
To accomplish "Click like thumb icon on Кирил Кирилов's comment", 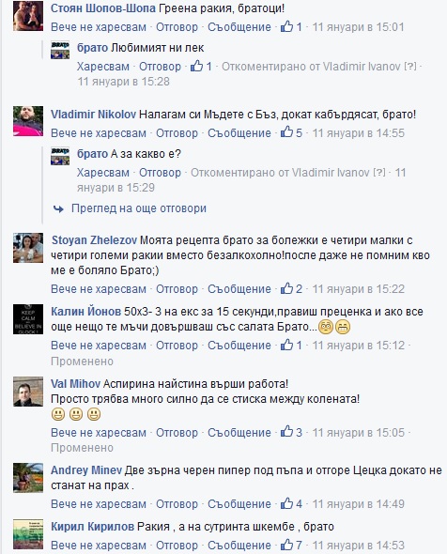I will 287,545.
